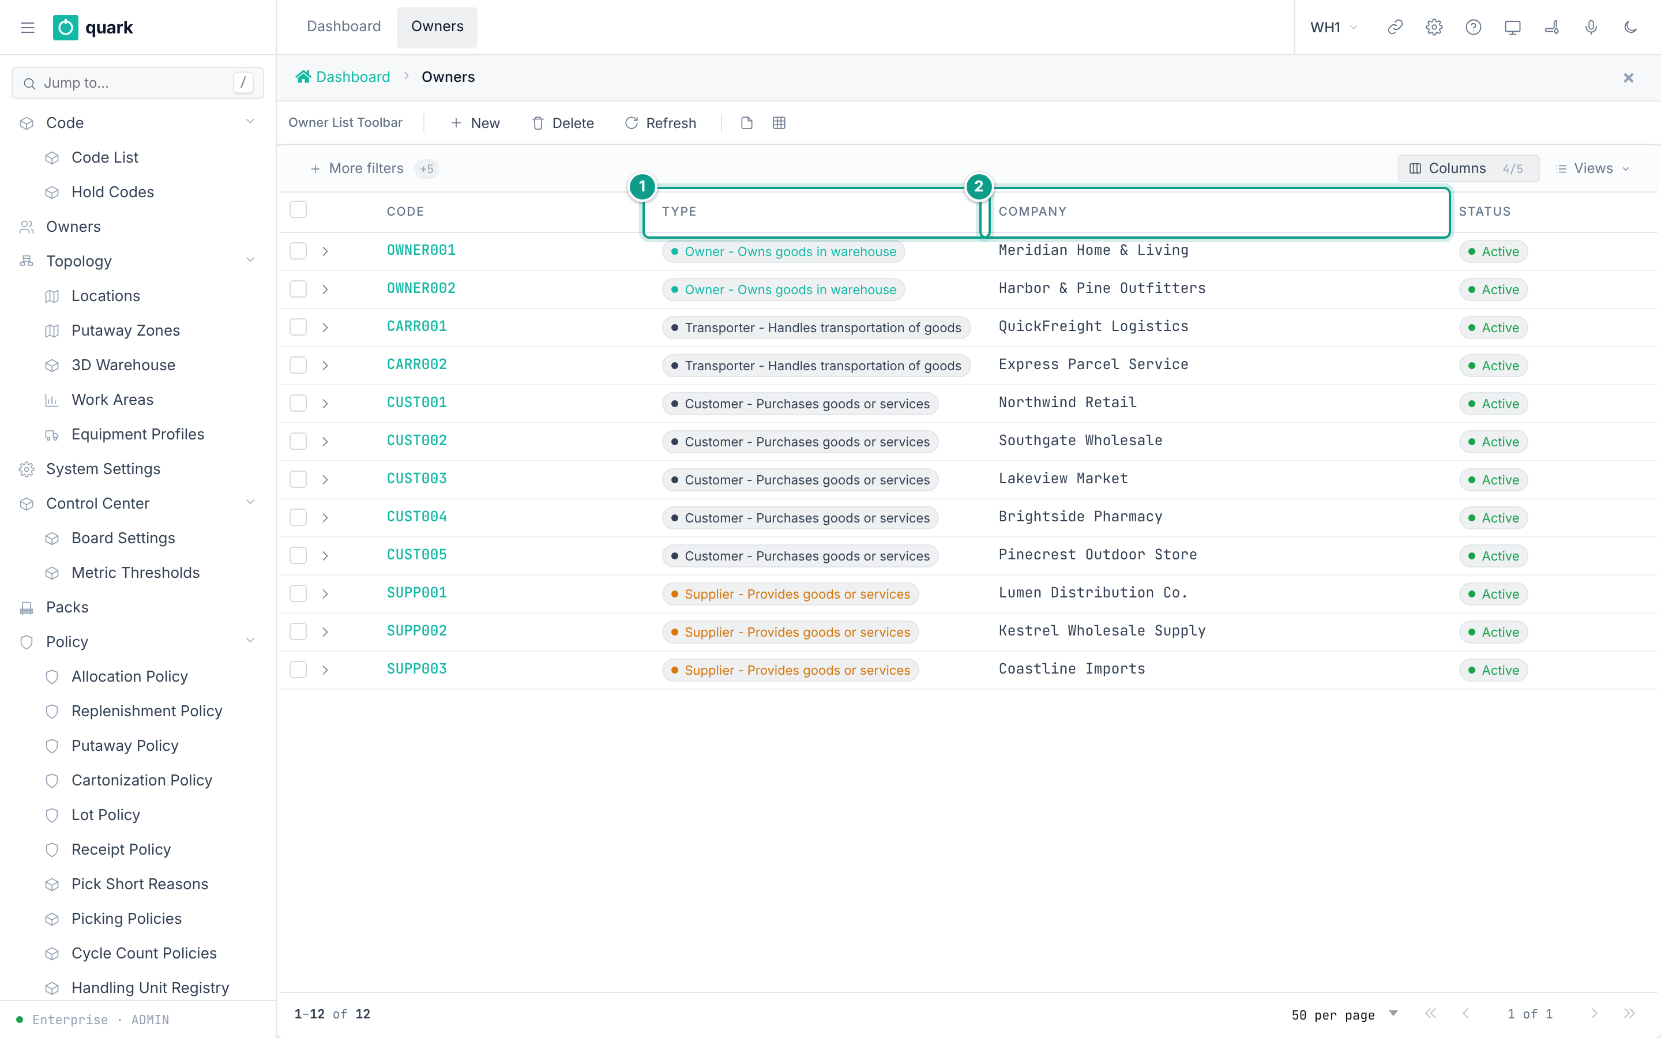Click the grid table icon in the toolbar
The width and height of the screenshot is (1661, 1038).
[779, 123]
